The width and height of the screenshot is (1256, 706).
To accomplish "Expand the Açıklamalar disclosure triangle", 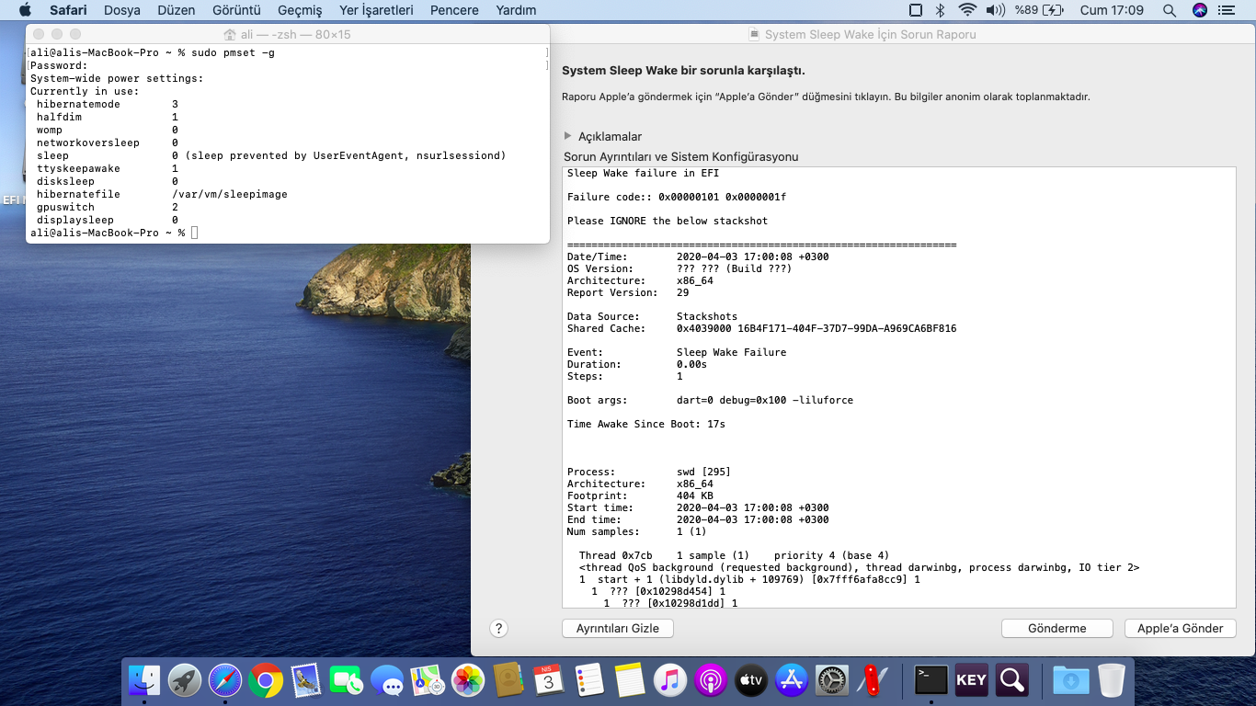I will point(568,136).
